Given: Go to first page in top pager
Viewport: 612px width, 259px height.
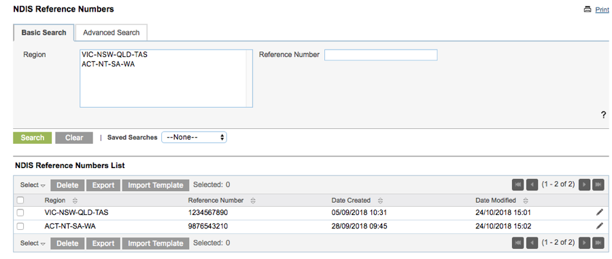Looking at the screenshot, I should (517, 184).
